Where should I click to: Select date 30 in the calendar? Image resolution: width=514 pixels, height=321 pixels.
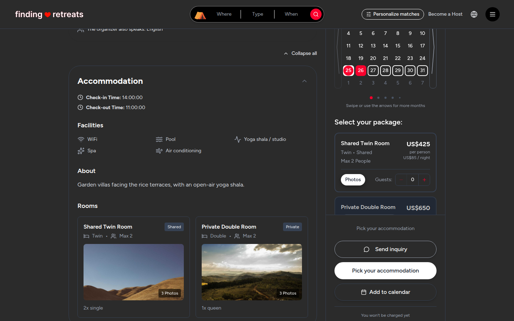tap(410, 71)
